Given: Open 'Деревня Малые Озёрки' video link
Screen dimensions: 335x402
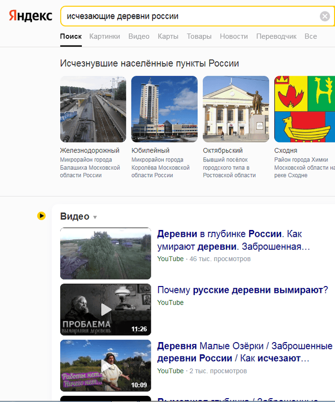Looking at the screenshot, I should pos(245,352).
